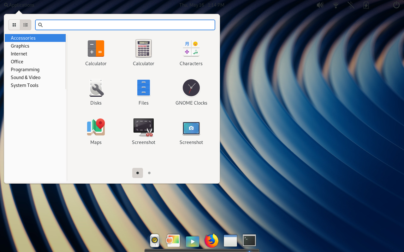This screenshot has width=404, height=252.
Task: Show the Sound & Video category
Action: [26, 77]
